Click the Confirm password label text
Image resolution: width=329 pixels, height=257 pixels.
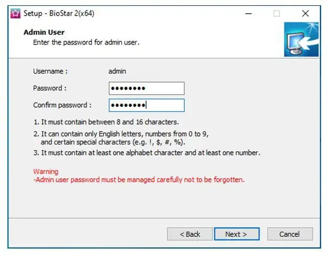click(x=62, y=105)
